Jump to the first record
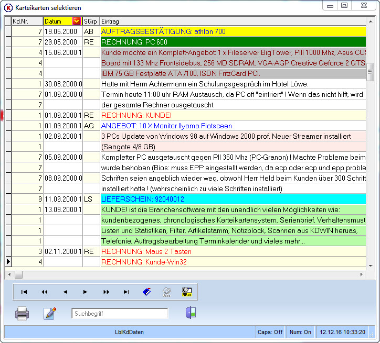This screenshot has height=343, width=380. [x=24, y=292]
